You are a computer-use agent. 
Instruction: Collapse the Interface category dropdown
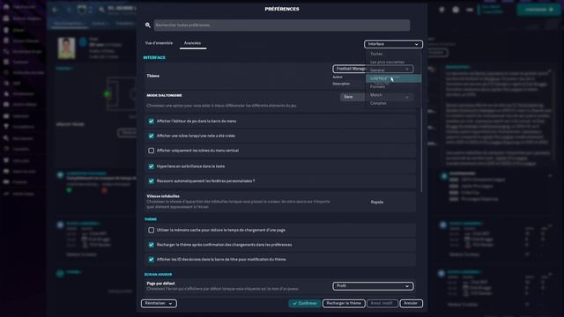point(393,44)
